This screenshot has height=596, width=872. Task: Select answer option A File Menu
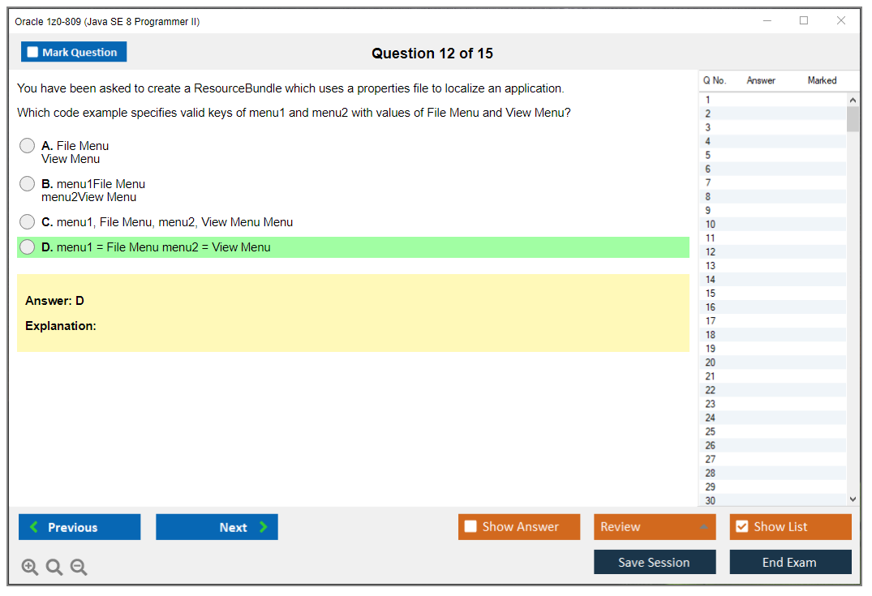coord(27,145)
